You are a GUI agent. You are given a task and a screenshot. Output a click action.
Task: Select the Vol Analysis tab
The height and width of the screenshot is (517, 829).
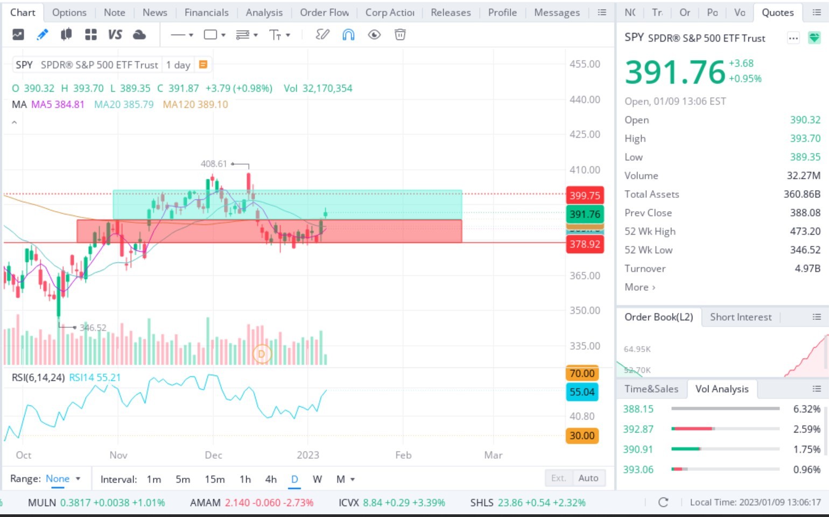point(722,389)
